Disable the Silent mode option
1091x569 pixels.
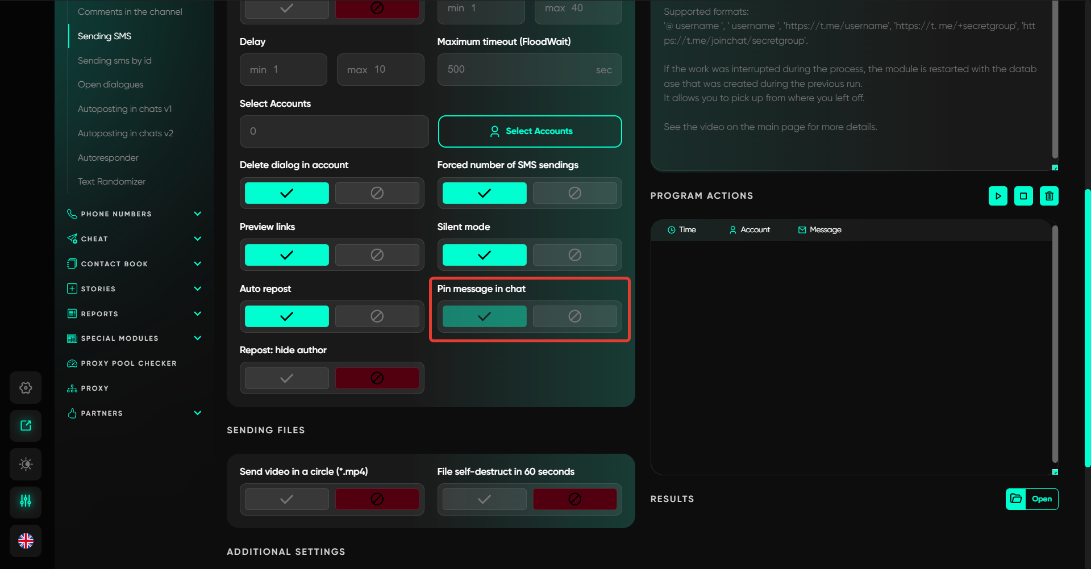click(574, 255)
